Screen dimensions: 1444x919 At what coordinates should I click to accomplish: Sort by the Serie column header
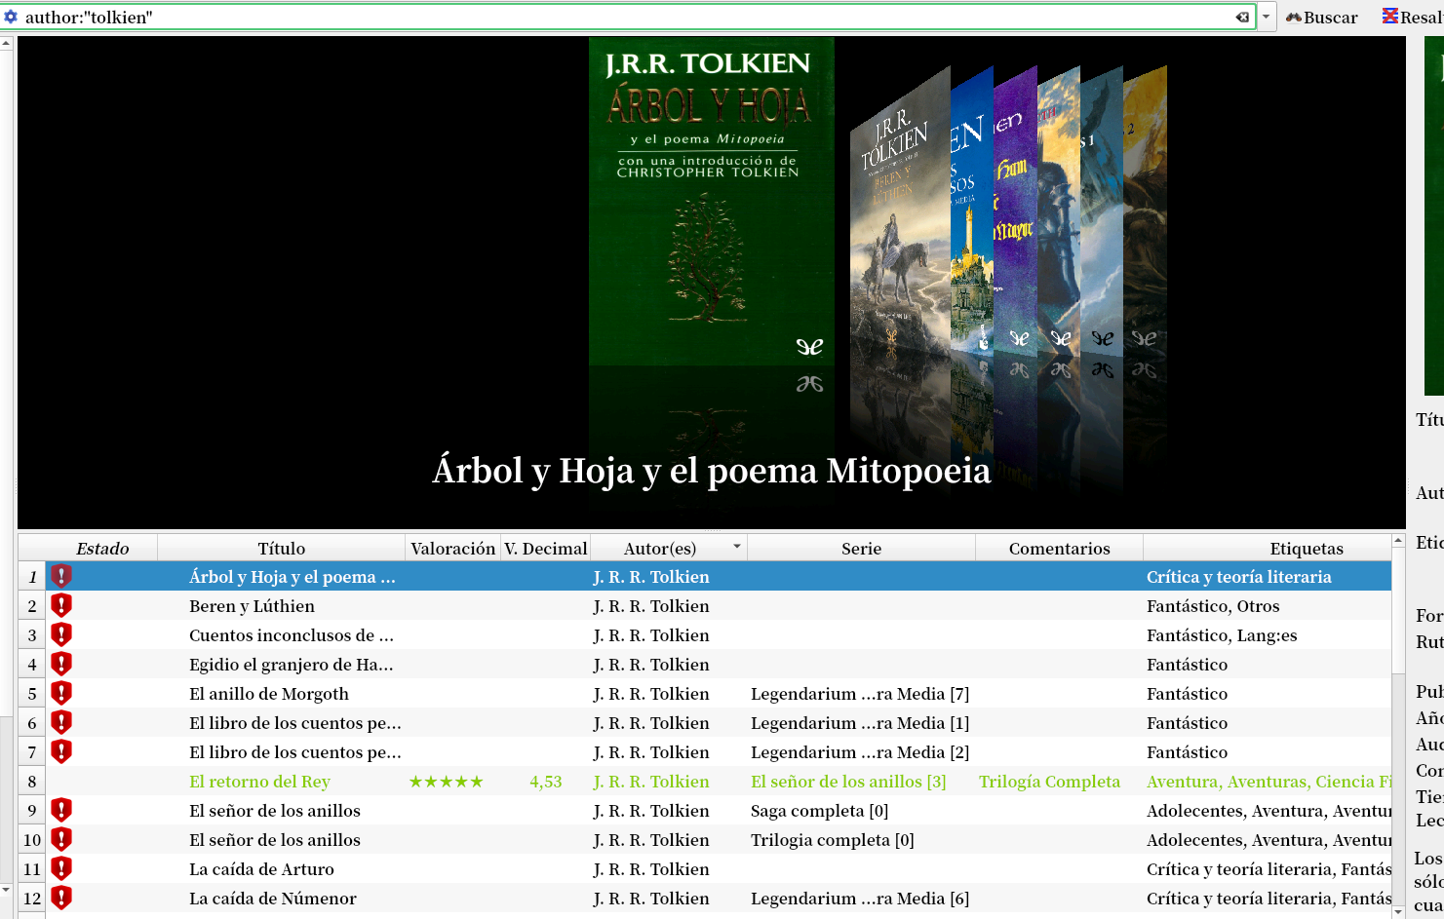(x=861, y=548)
